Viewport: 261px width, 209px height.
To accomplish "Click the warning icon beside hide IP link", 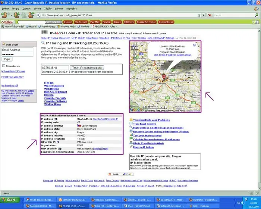I will [131, 119].
